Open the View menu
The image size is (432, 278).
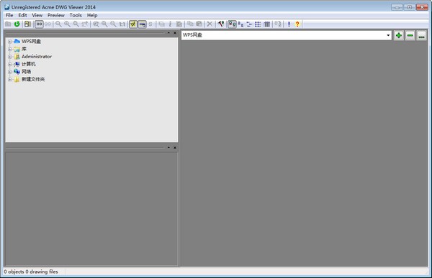tap(37, 15)
